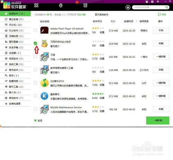Select 其他软件 (7) category
The height and width of the screenshot is (160, 173).
15,98
